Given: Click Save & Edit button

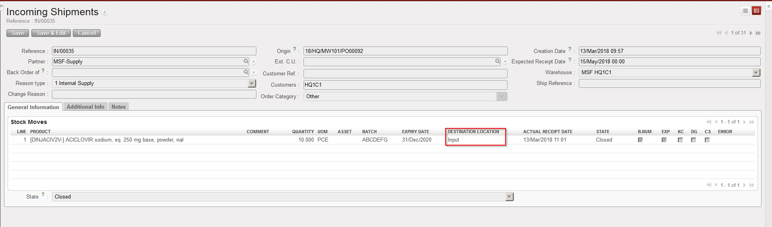Looking at the screenshot, I should pyautogui.click(x=51, y=33).
